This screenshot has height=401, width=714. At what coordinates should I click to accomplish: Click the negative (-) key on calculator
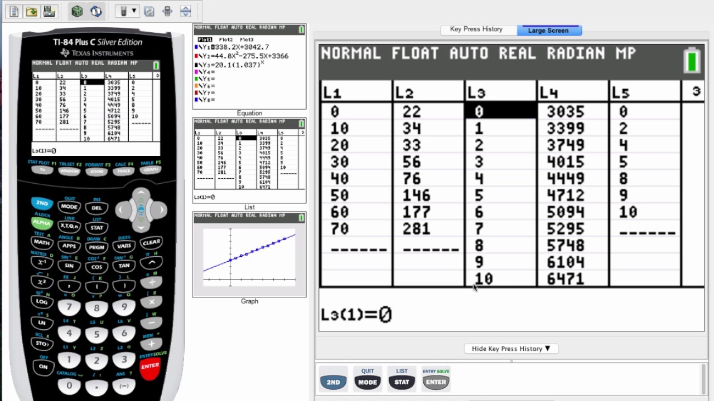coord(124,385)
